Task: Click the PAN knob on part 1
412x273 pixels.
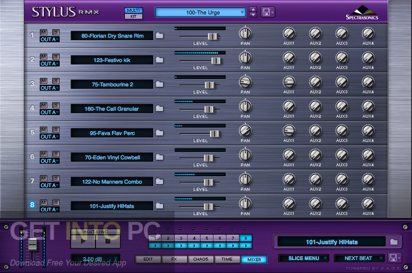Action: click(x=245, y=33)
